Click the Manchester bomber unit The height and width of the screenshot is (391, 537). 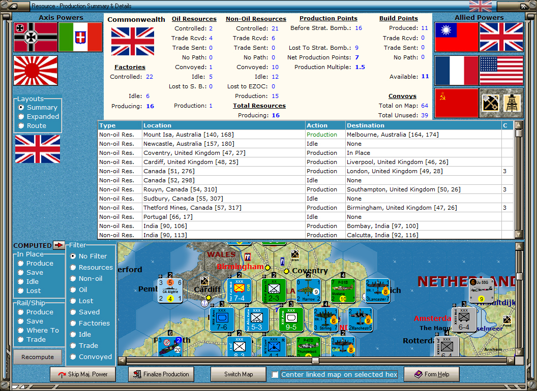pos(360,320)
